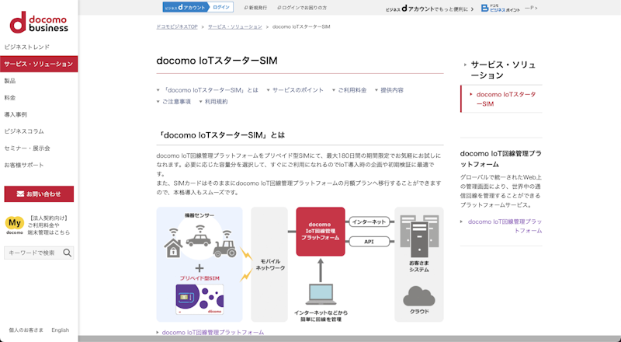The width and height of the screenshot is (621, 342).
Task: Switch site to English
Action: 61,330
